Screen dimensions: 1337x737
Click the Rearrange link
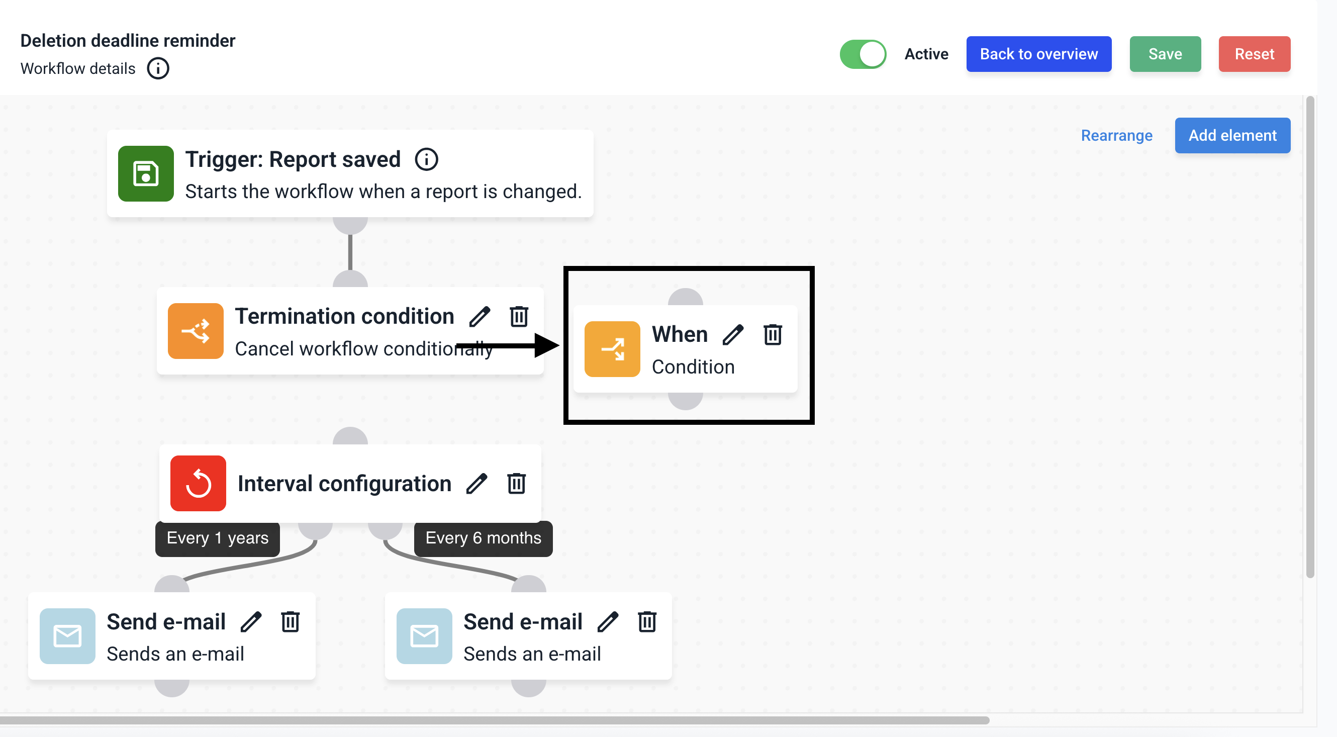point(1116,135)
